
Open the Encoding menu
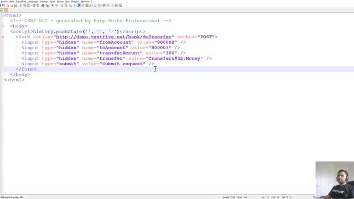click(21, 2)
